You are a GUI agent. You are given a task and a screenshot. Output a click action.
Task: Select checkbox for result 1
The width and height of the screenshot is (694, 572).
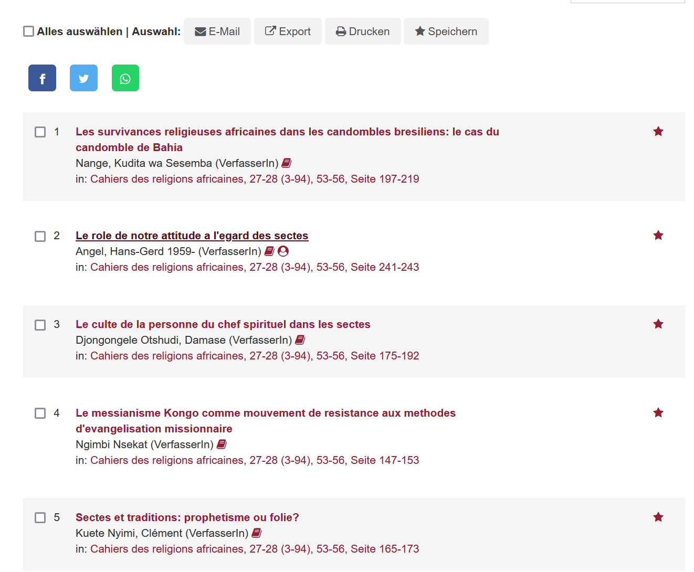tap(40, 132)
